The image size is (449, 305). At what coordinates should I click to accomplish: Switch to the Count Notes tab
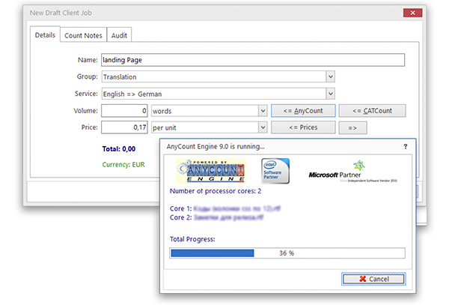pos(83,36)
